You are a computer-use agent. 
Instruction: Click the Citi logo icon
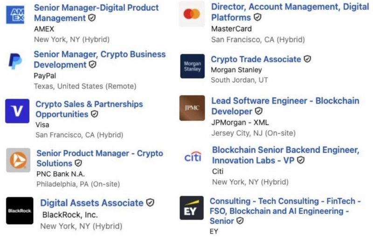click(193, 157)
